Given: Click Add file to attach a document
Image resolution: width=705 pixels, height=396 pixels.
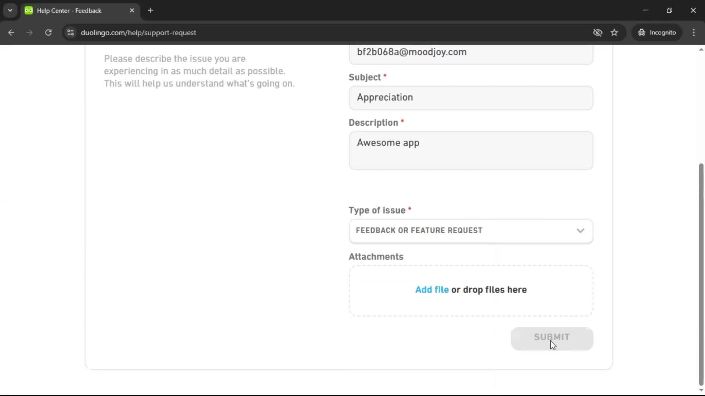Looking at the screenshot, I should click(431, 289).
